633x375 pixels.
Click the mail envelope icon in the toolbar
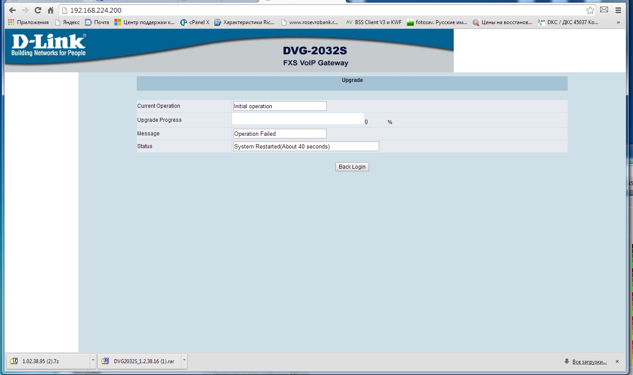click(604, 10)
